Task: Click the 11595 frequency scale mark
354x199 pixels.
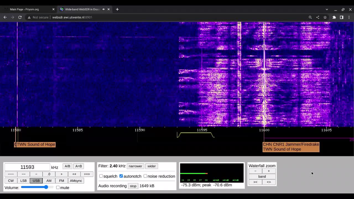Action: [x=202, y=130]
